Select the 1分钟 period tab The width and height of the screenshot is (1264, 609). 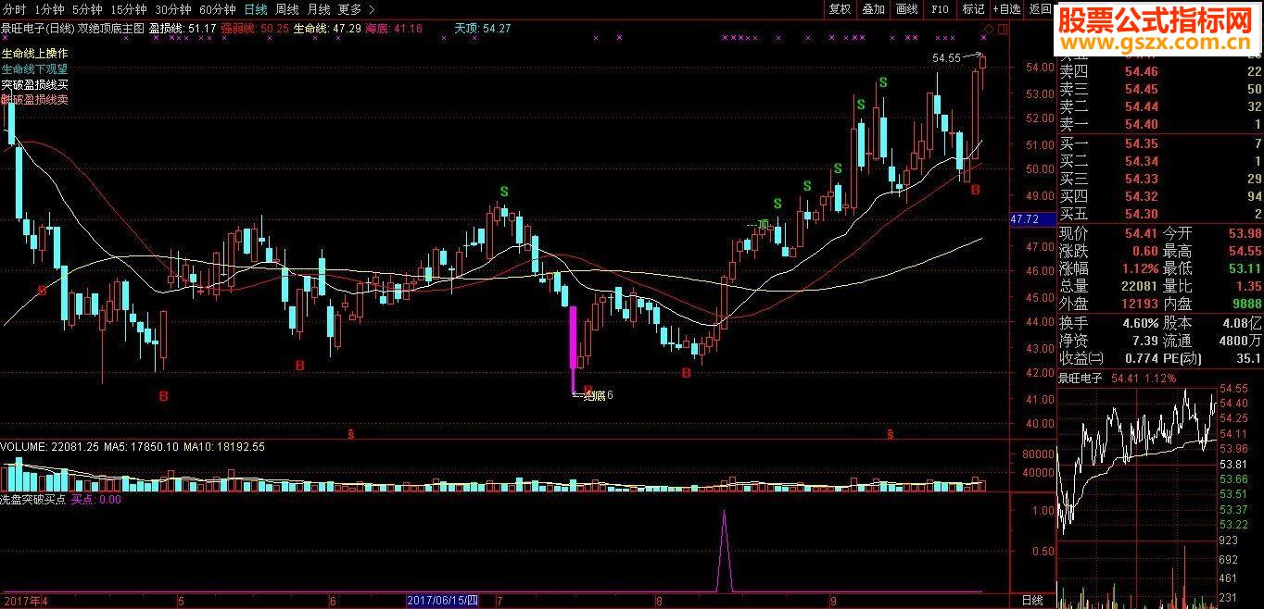tap(49, 9)
